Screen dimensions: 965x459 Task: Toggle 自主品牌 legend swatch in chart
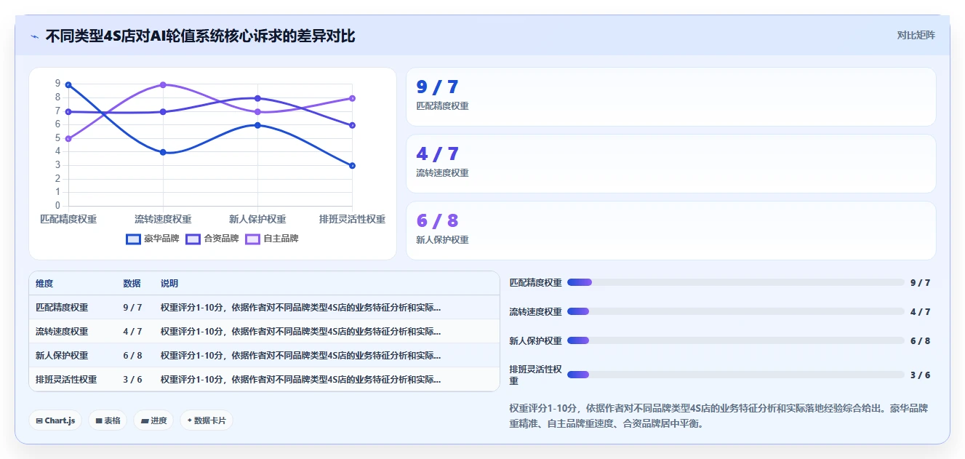253,239
